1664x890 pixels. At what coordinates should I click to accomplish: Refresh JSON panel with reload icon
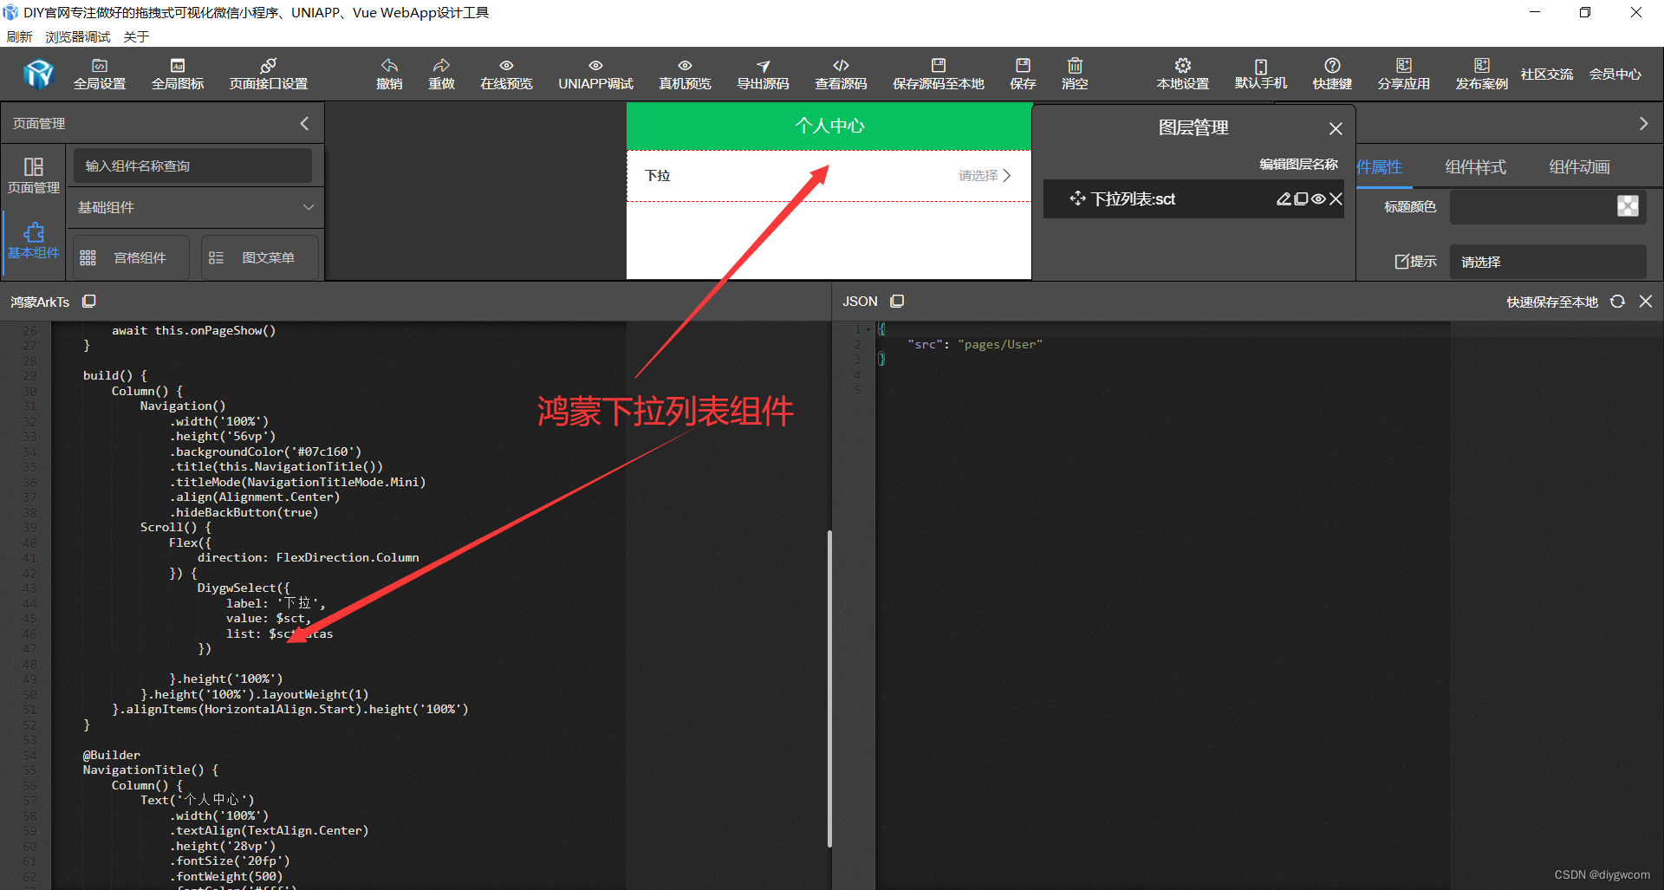(x=1617, y=302)
